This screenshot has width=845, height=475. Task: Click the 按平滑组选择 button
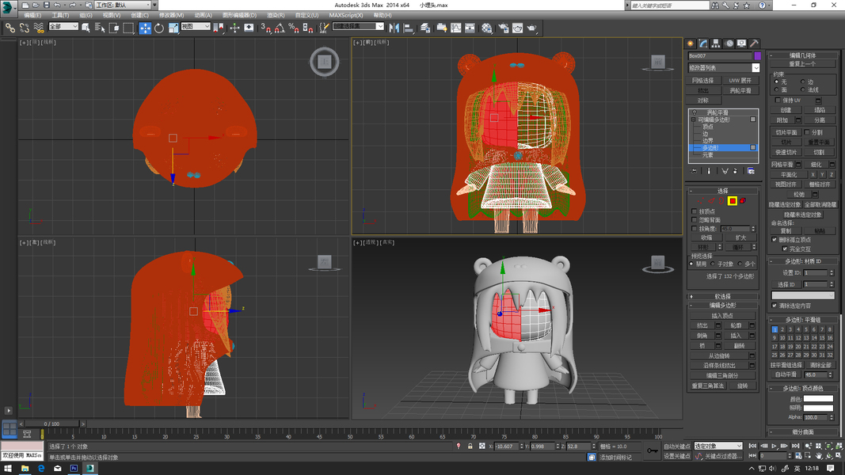coord(786,365)
